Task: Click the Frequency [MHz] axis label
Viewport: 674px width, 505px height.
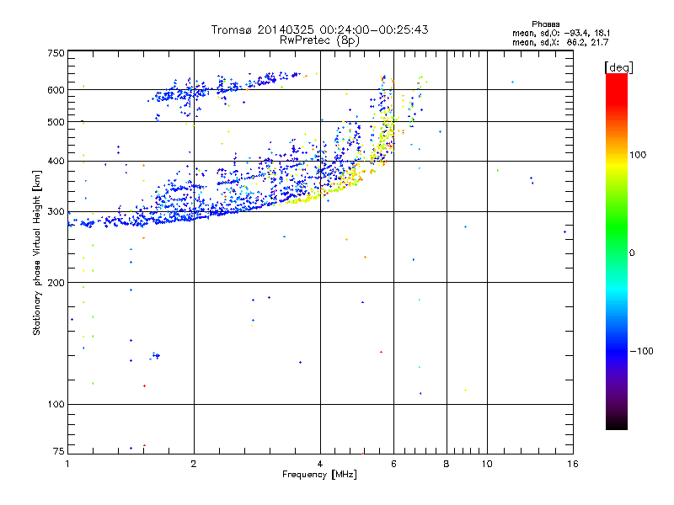Action: (319, 475)
